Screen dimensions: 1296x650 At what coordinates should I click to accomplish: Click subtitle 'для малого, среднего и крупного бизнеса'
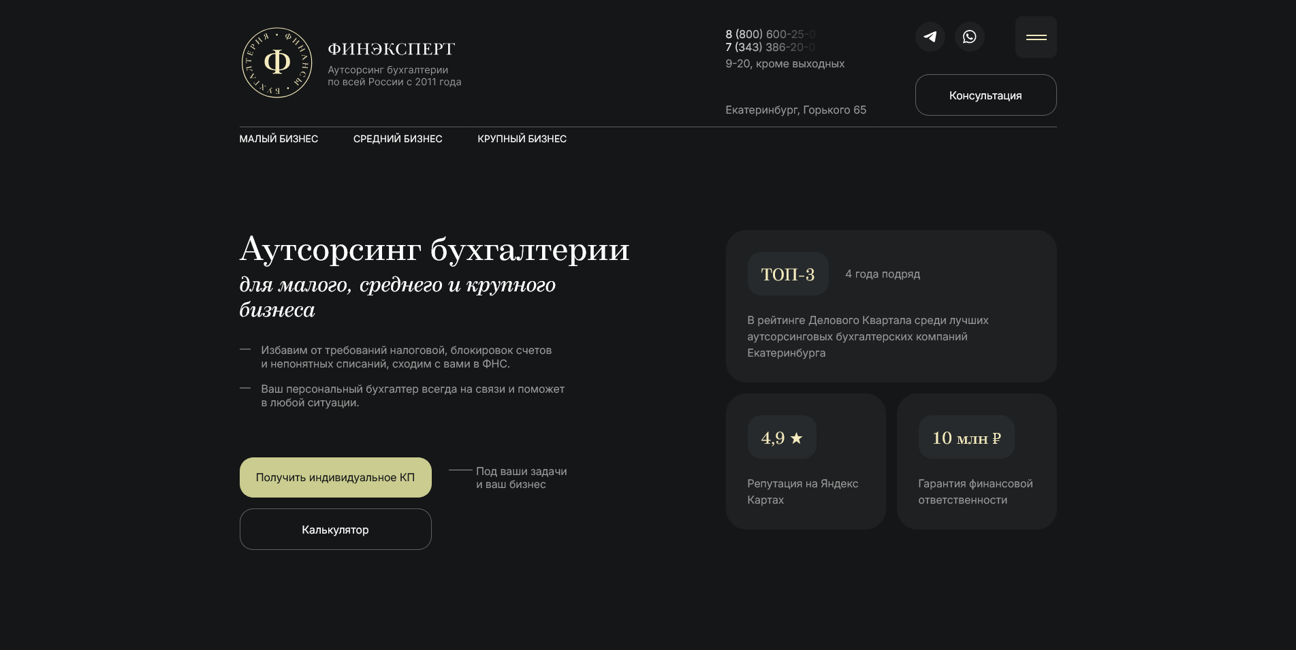coord(398,297)
